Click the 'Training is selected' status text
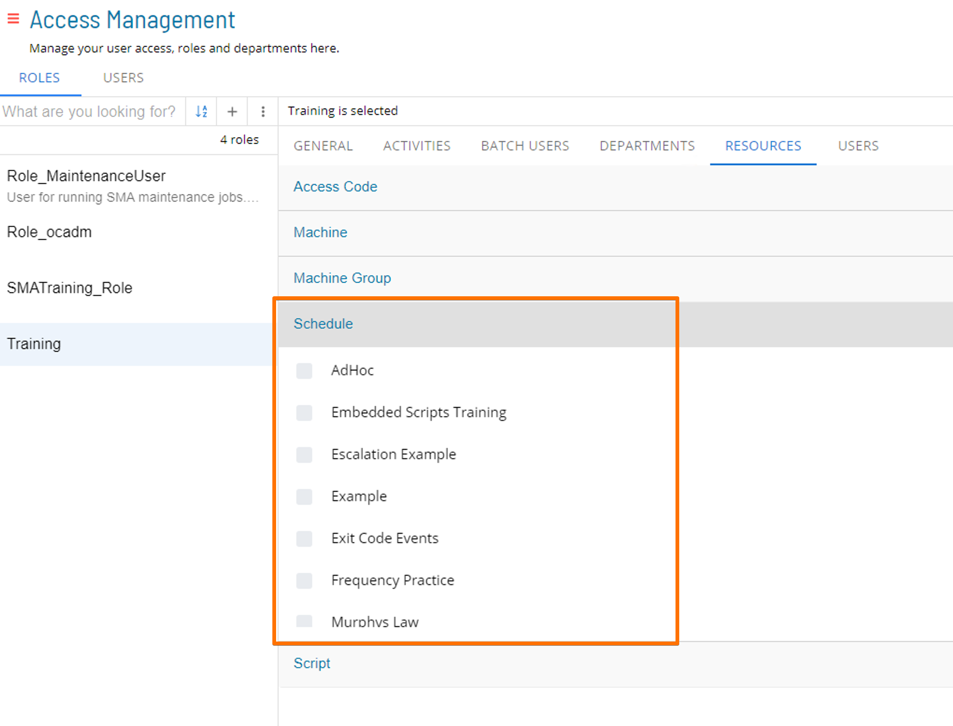 click(x=343, y=111)
